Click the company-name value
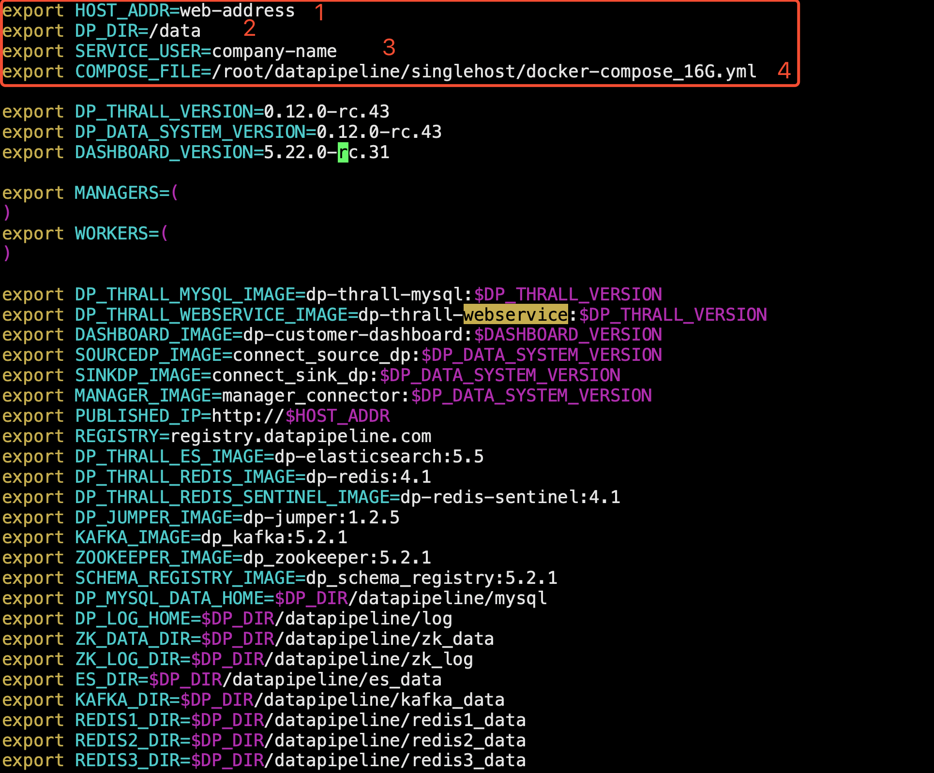Viewport: 934px width, 773px height. pyautogui.click(x=274, y=51)
